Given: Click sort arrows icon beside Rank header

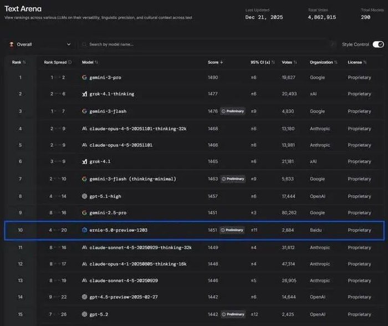Looking at the screenshot, I should pyautogui.click(x=24, y=62).
